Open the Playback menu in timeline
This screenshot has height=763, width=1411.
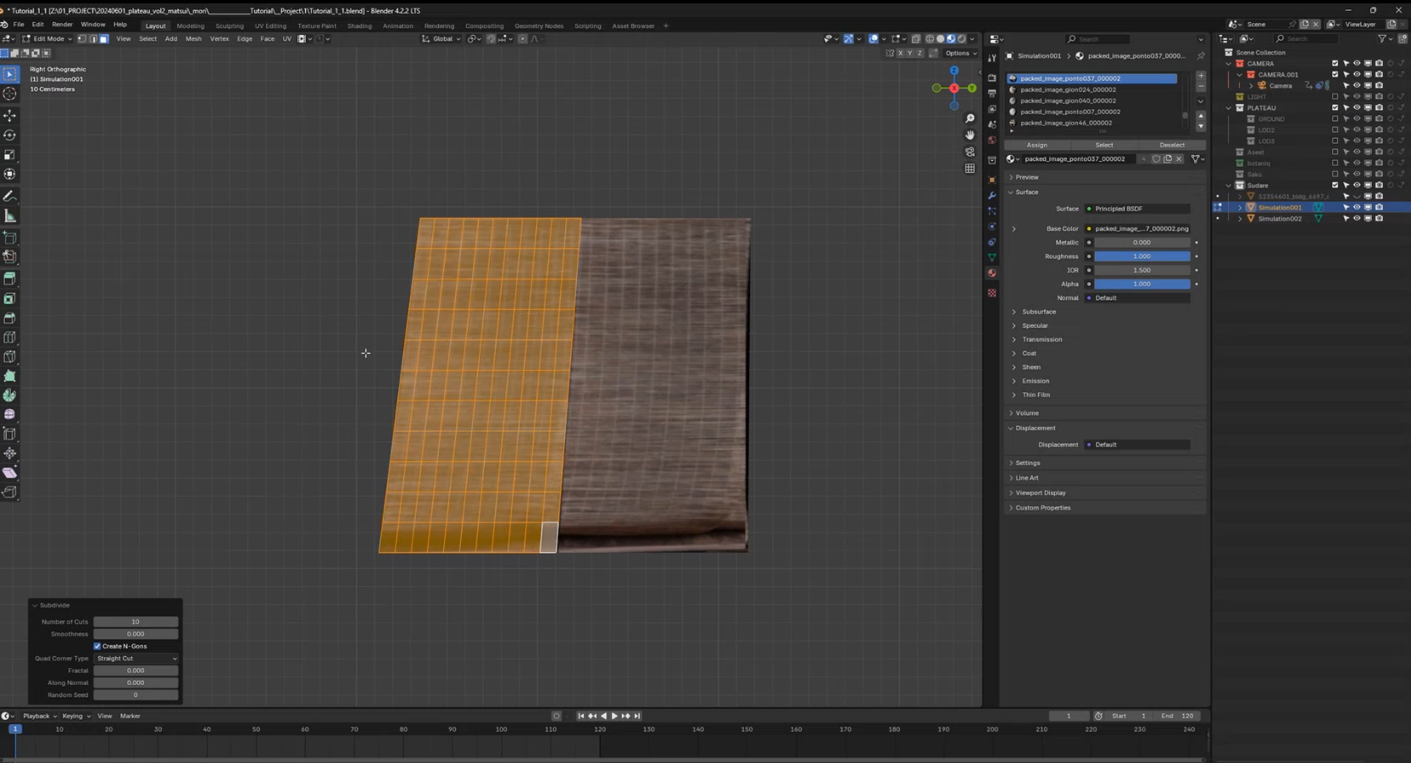pyautogui.click(x=39, y=716)
